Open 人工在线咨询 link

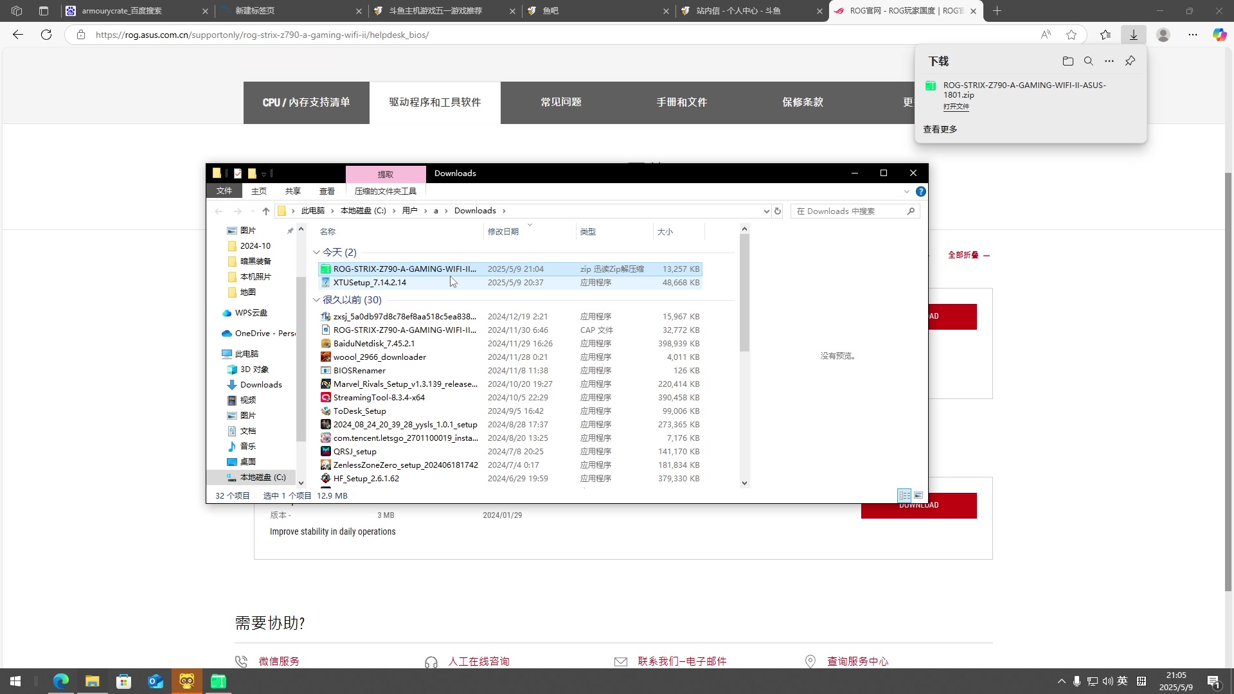coord(479,661)
